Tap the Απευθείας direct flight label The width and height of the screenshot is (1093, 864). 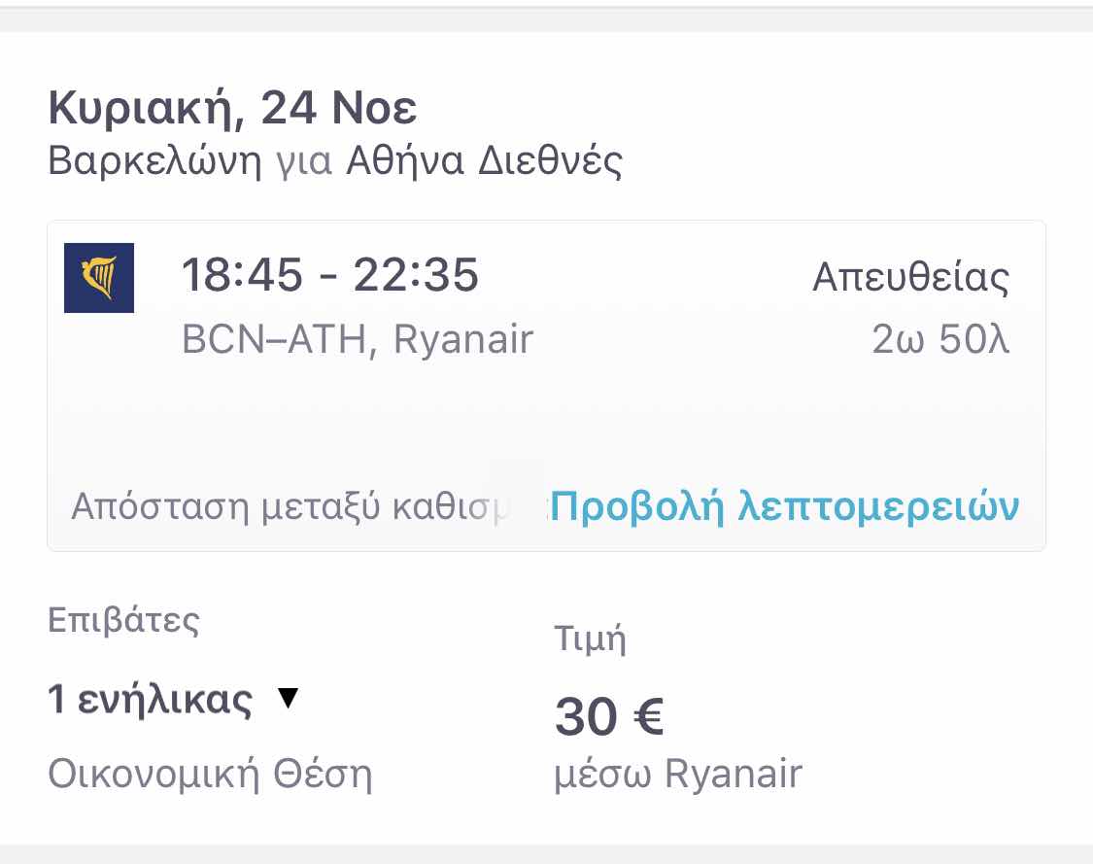click(910, 278)
